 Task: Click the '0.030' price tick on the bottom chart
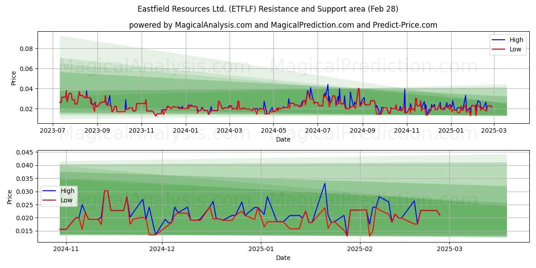coord(25,192)
